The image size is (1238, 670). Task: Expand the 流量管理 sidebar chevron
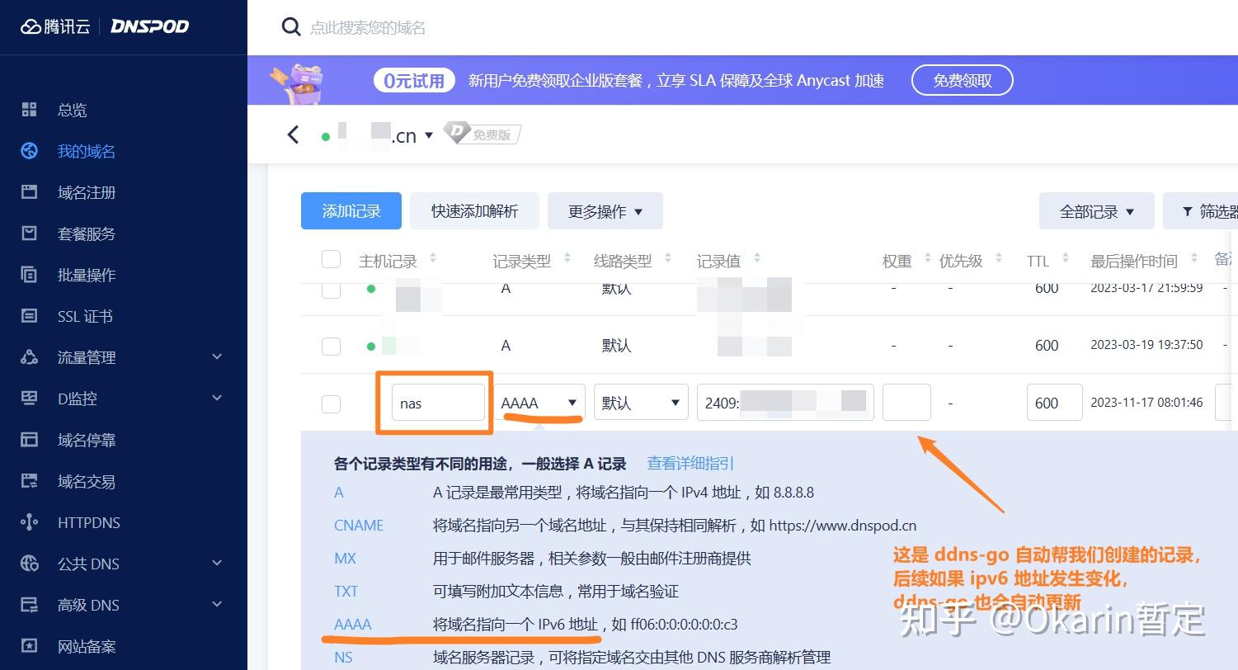pos(216,357)
